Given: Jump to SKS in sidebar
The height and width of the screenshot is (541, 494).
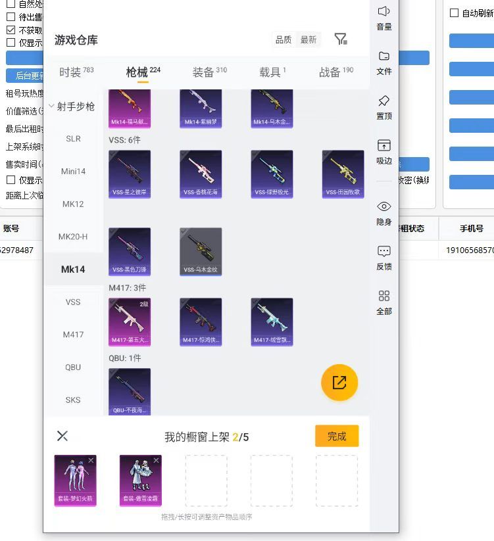Looking at the screenshot, I should (x=73, y=400).
